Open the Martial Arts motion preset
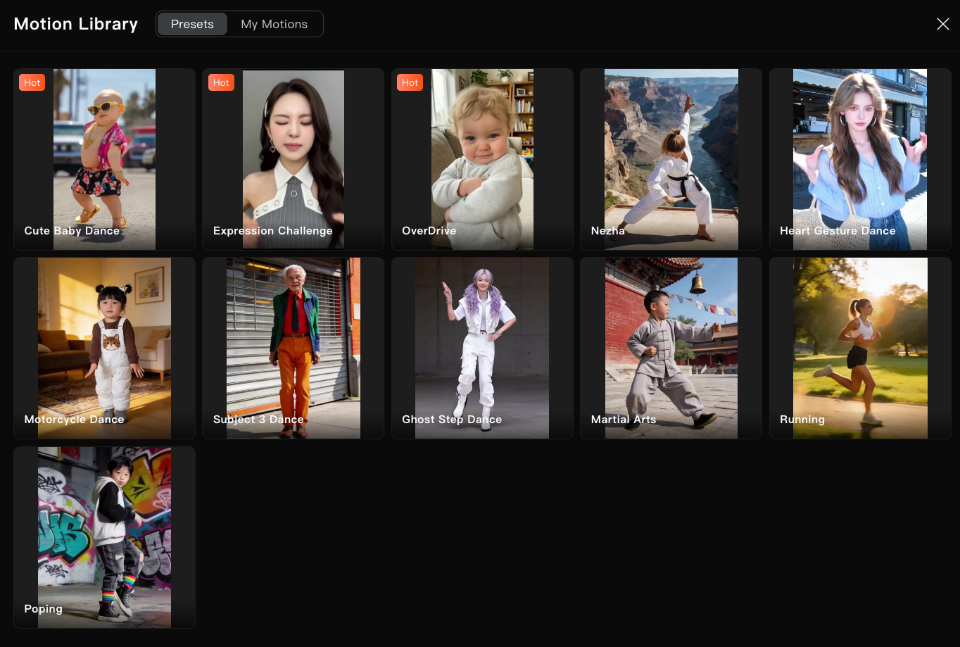This screenshot has height=647, width=960. tap(670, 348)
